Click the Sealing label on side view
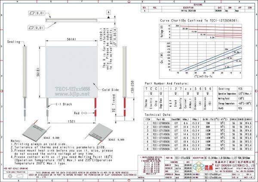Screen dimensions: 258x182 14,42
